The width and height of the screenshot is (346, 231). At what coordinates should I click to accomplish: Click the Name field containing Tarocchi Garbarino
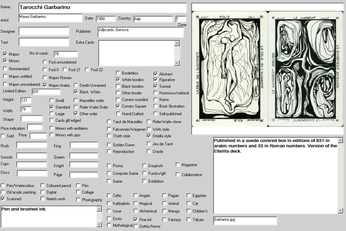[103, 7]
